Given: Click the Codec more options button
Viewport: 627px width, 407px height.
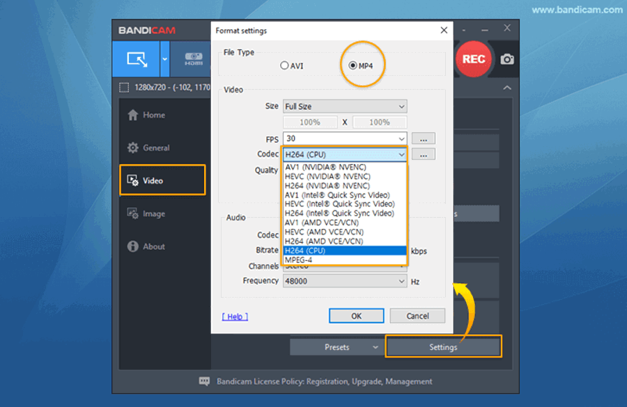Looking at the screenshot, I should click(424, 154).
